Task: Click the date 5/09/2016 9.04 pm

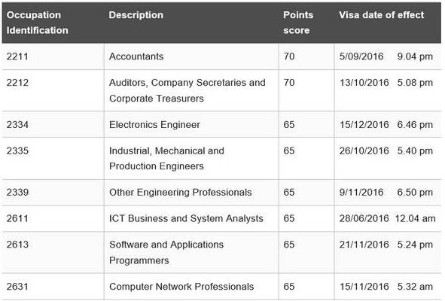Action: pos(386,56)
